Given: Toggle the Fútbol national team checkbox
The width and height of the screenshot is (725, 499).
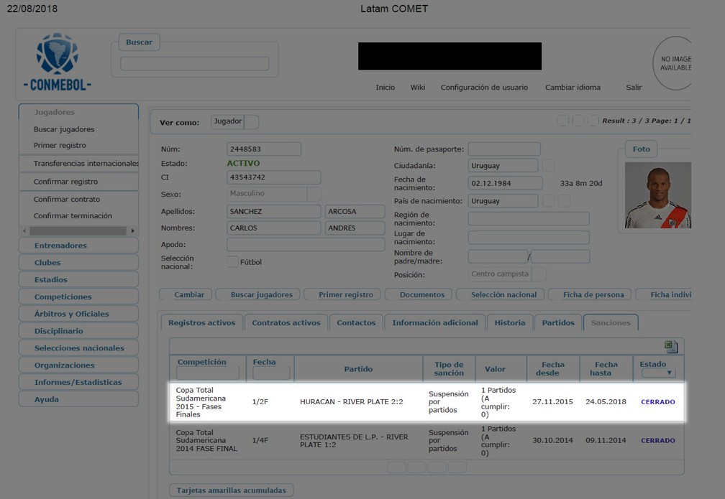Looking at the screenshot, I should tap(232, 262).
